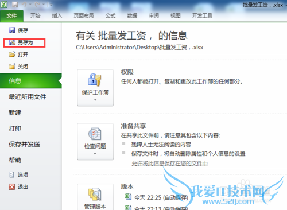
Task: Click the 保护工作簿 lock and key button
Action: click(95, 88)
